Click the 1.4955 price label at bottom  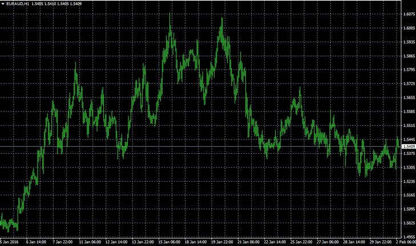click(x=408, y=237)
